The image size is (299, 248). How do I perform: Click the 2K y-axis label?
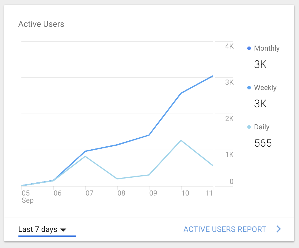pyautogui.click(x=229, y=119)
